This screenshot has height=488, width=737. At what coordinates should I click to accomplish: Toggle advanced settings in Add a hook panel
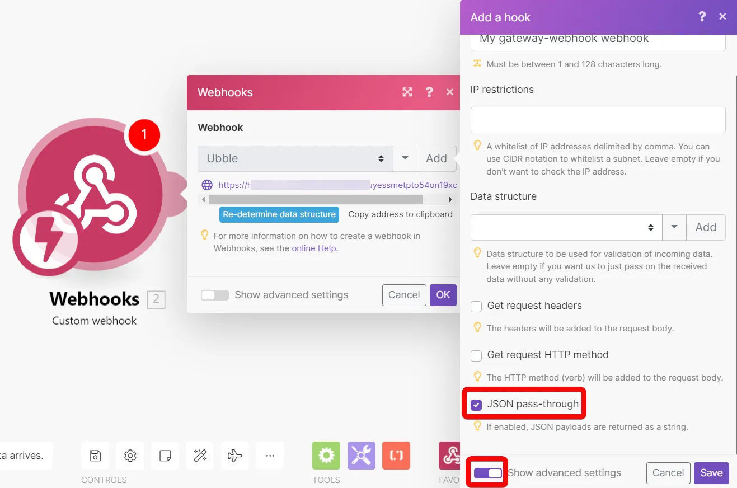(488, 473)
